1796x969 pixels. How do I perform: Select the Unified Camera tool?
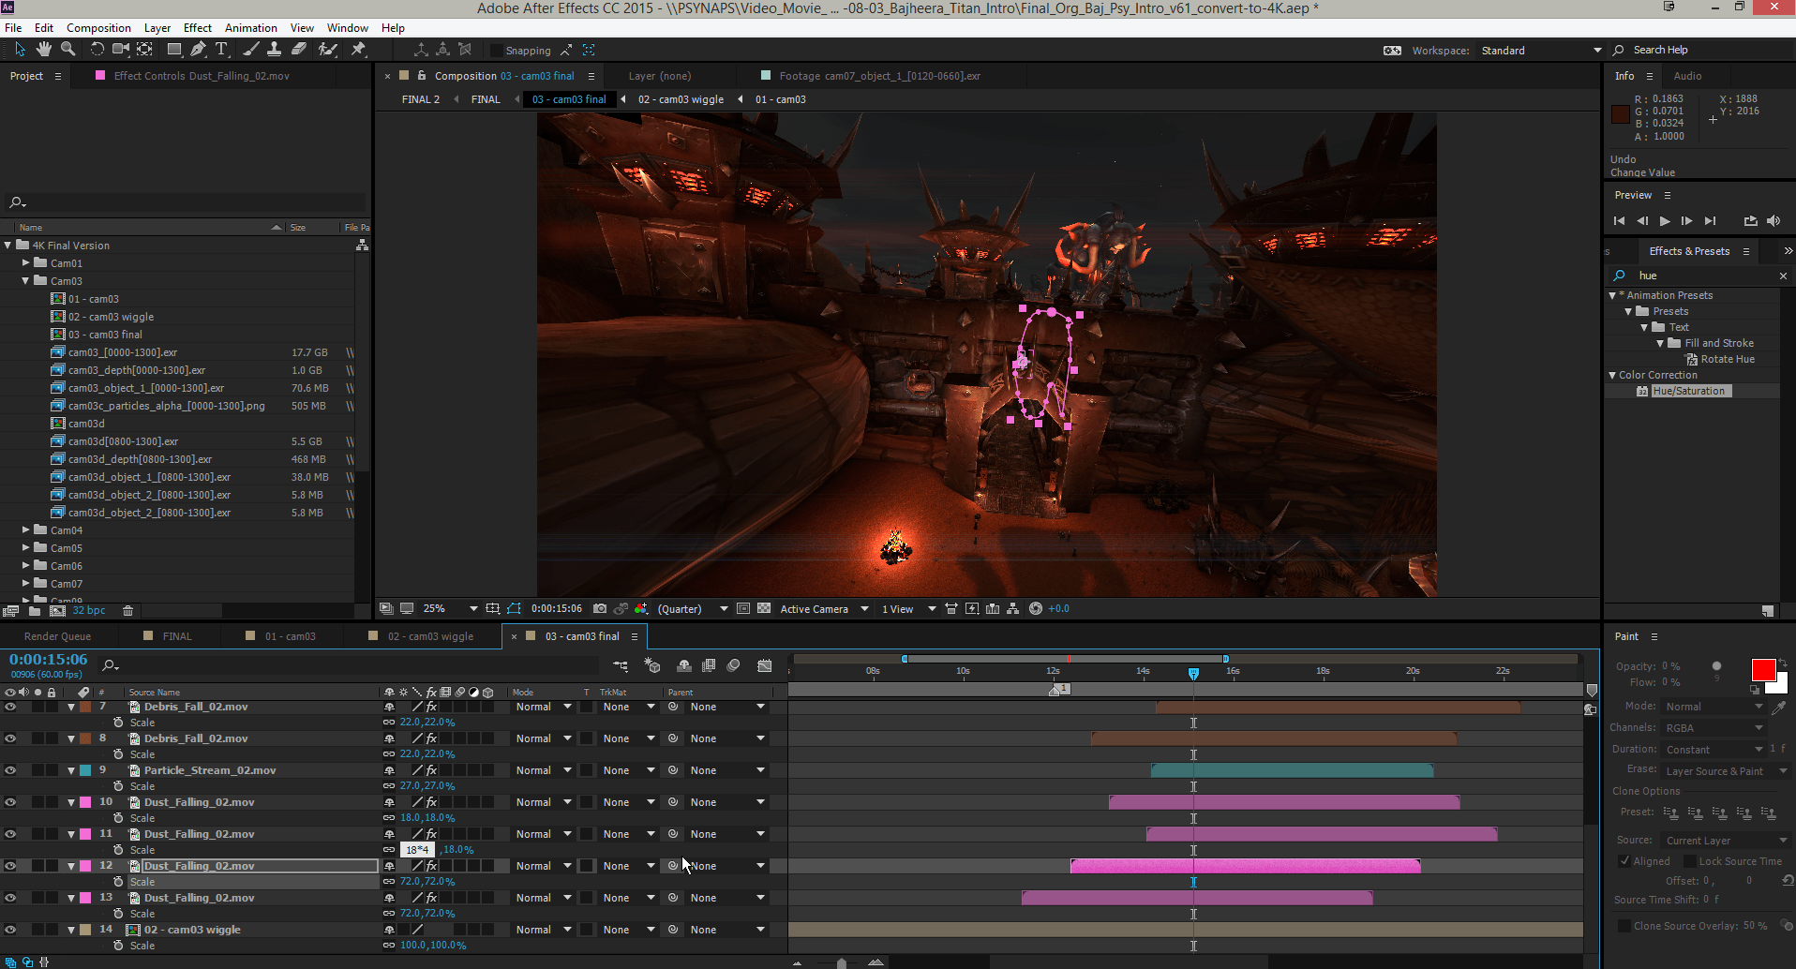point(121,49)
